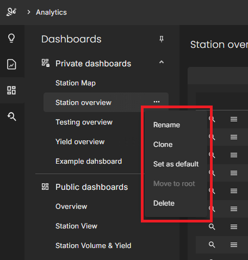
Task: Open the lightbulb insights sidebar icon
Action: (11, 38)
